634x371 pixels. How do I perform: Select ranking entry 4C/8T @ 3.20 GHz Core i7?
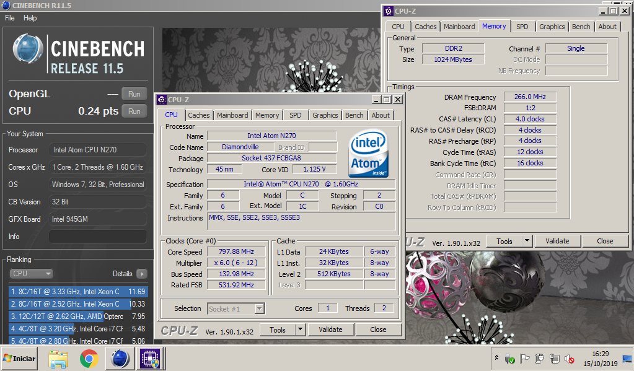point(78,329)
